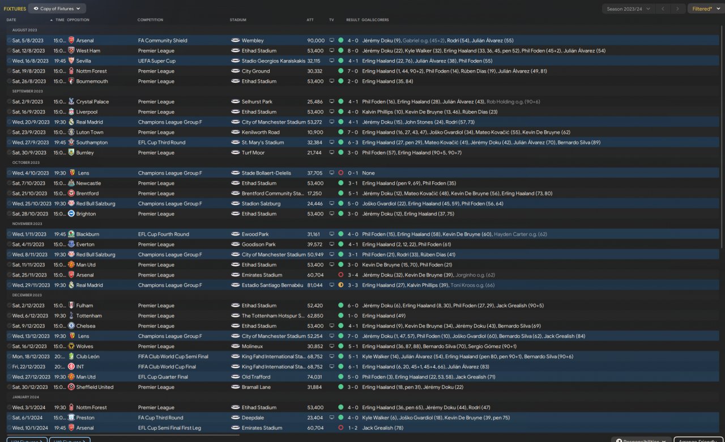Go to the previous season arrow

pyautogui.click(x=663, y=8)
